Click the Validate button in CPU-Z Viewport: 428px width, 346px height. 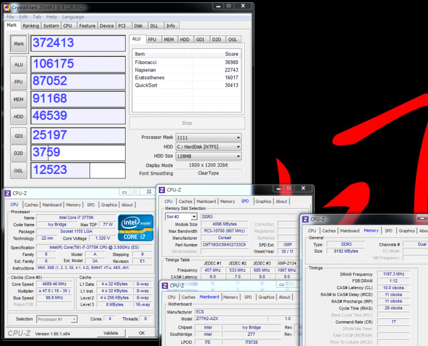(111, 332)
